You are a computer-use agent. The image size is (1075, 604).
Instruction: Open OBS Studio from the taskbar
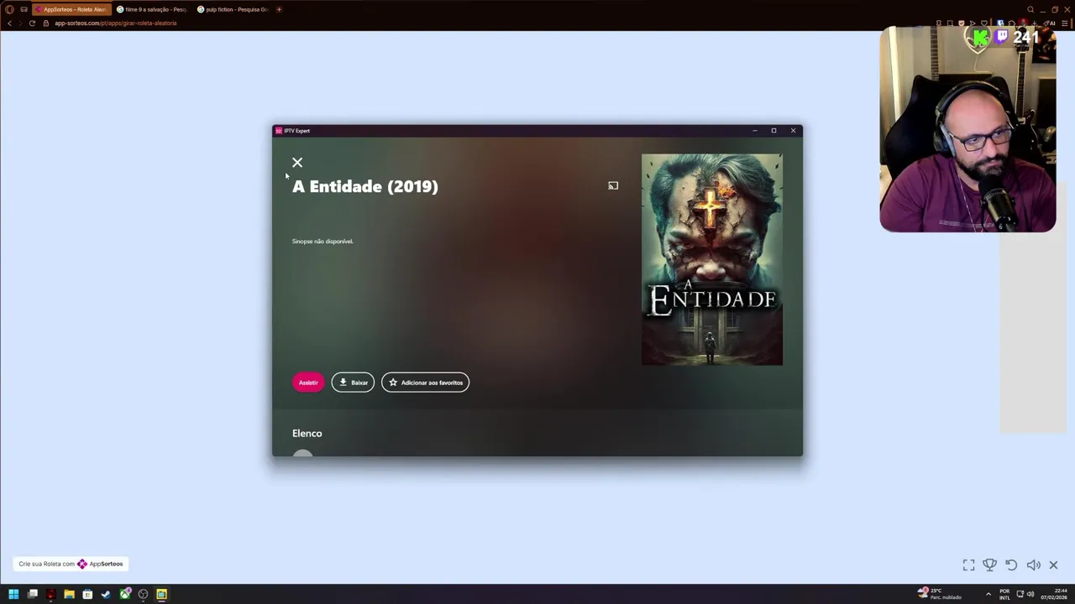click(143, 594)
